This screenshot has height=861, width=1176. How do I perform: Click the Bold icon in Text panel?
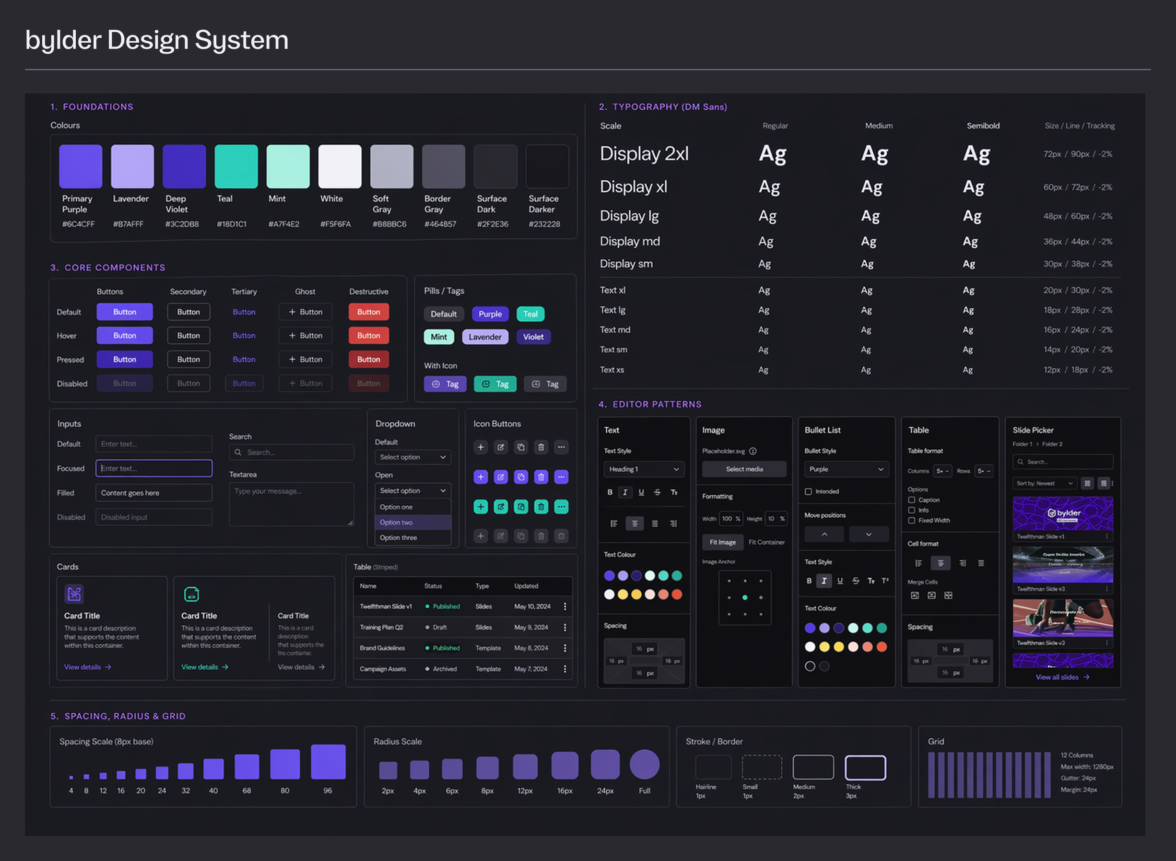(x=610, y=492)
